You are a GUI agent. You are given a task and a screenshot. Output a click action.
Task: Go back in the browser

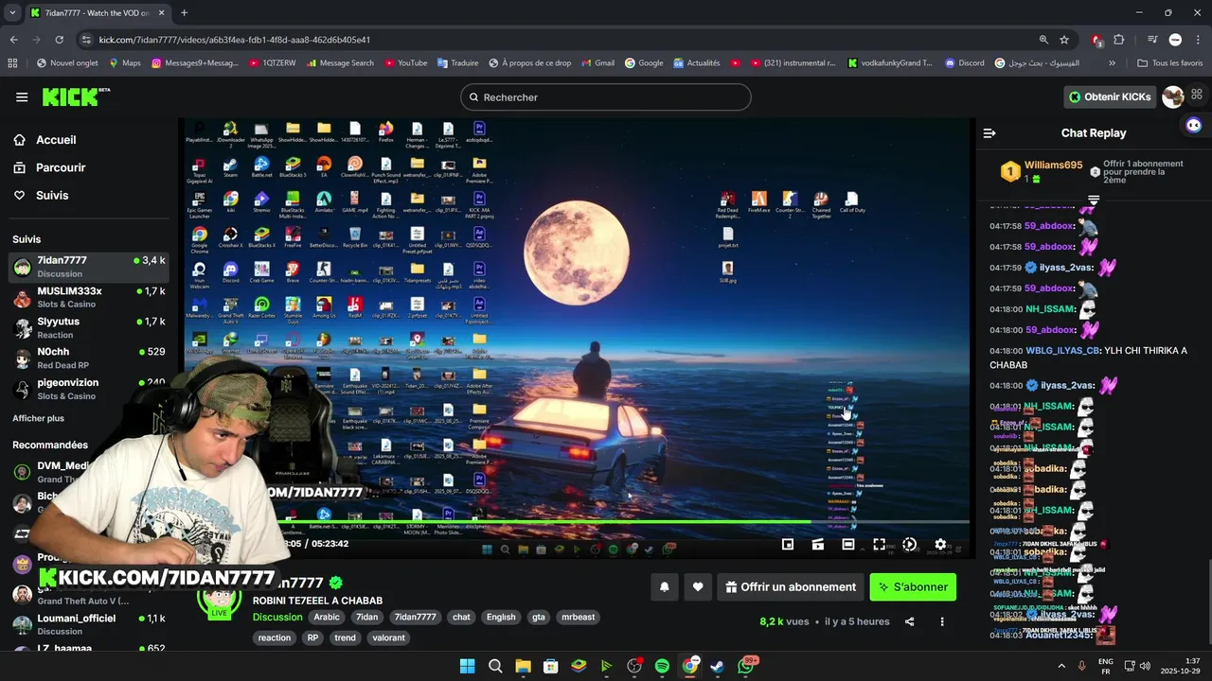pos(13,40)
